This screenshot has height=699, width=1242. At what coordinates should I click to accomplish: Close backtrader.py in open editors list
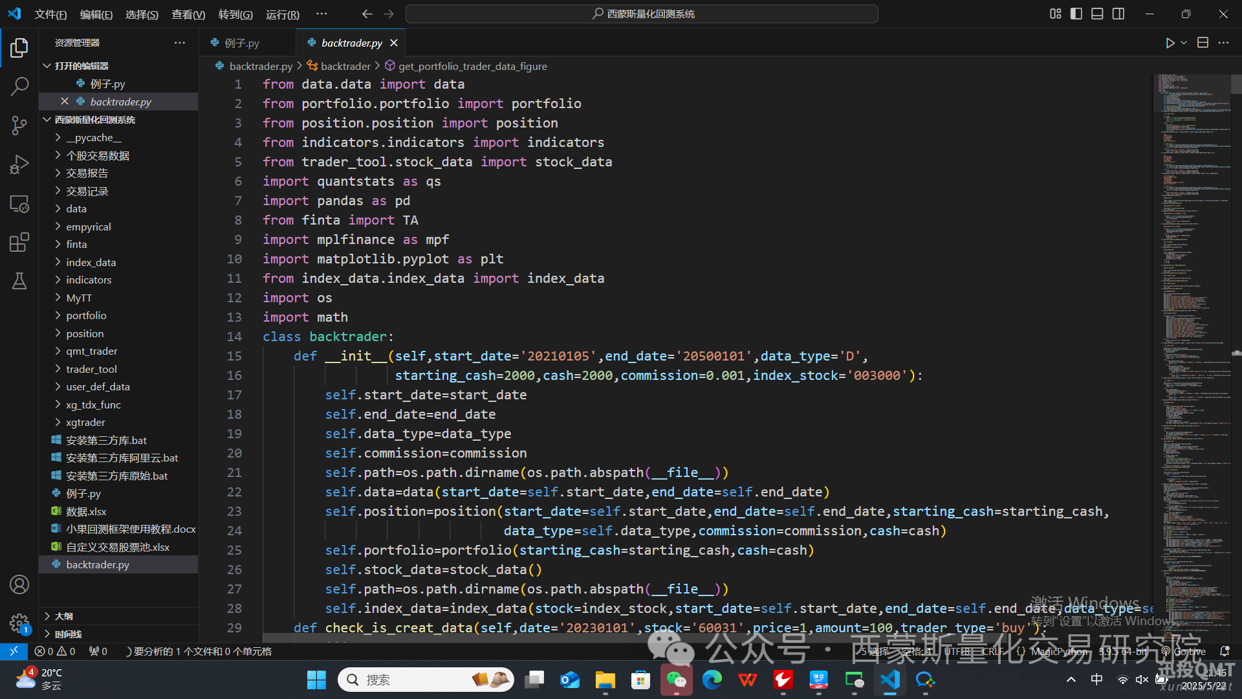point(65,102)
